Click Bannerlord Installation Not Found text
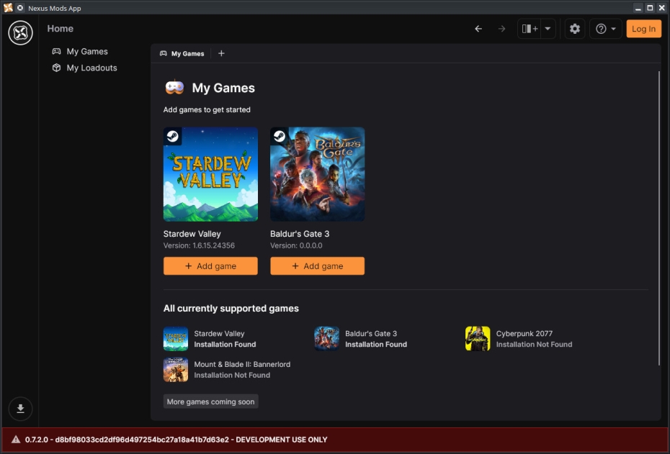The width and height of the screenshot is (670, 454). point(232,375)
